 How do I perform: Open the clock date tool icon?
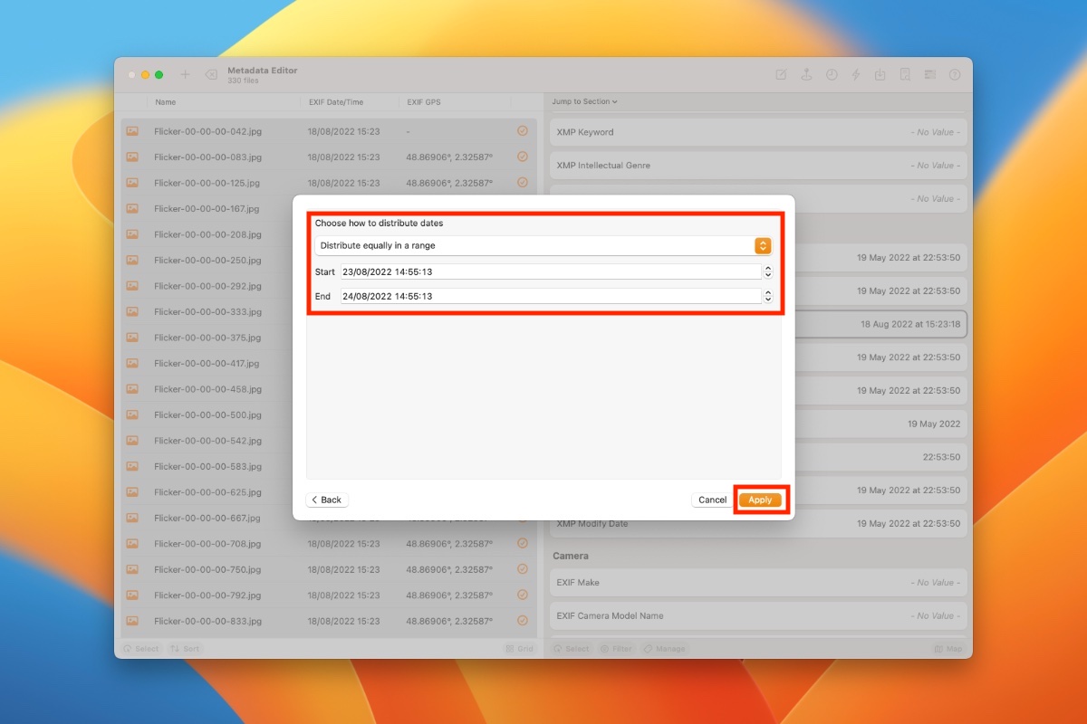[832, 75]
